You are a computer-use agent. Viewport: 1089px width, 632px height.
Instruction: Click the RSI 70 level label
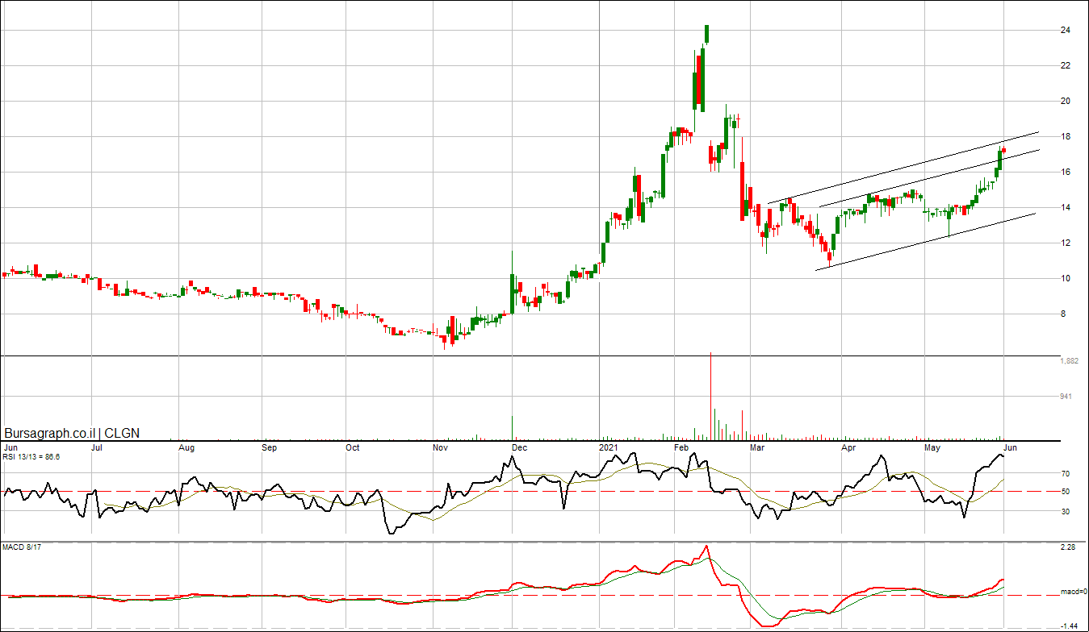pyautogui.click(x=1066, y=474)
